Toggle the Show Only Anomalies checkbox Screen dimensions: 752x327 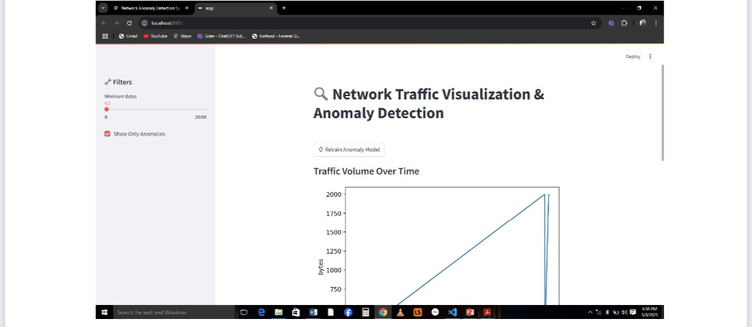tap(107, 133)
